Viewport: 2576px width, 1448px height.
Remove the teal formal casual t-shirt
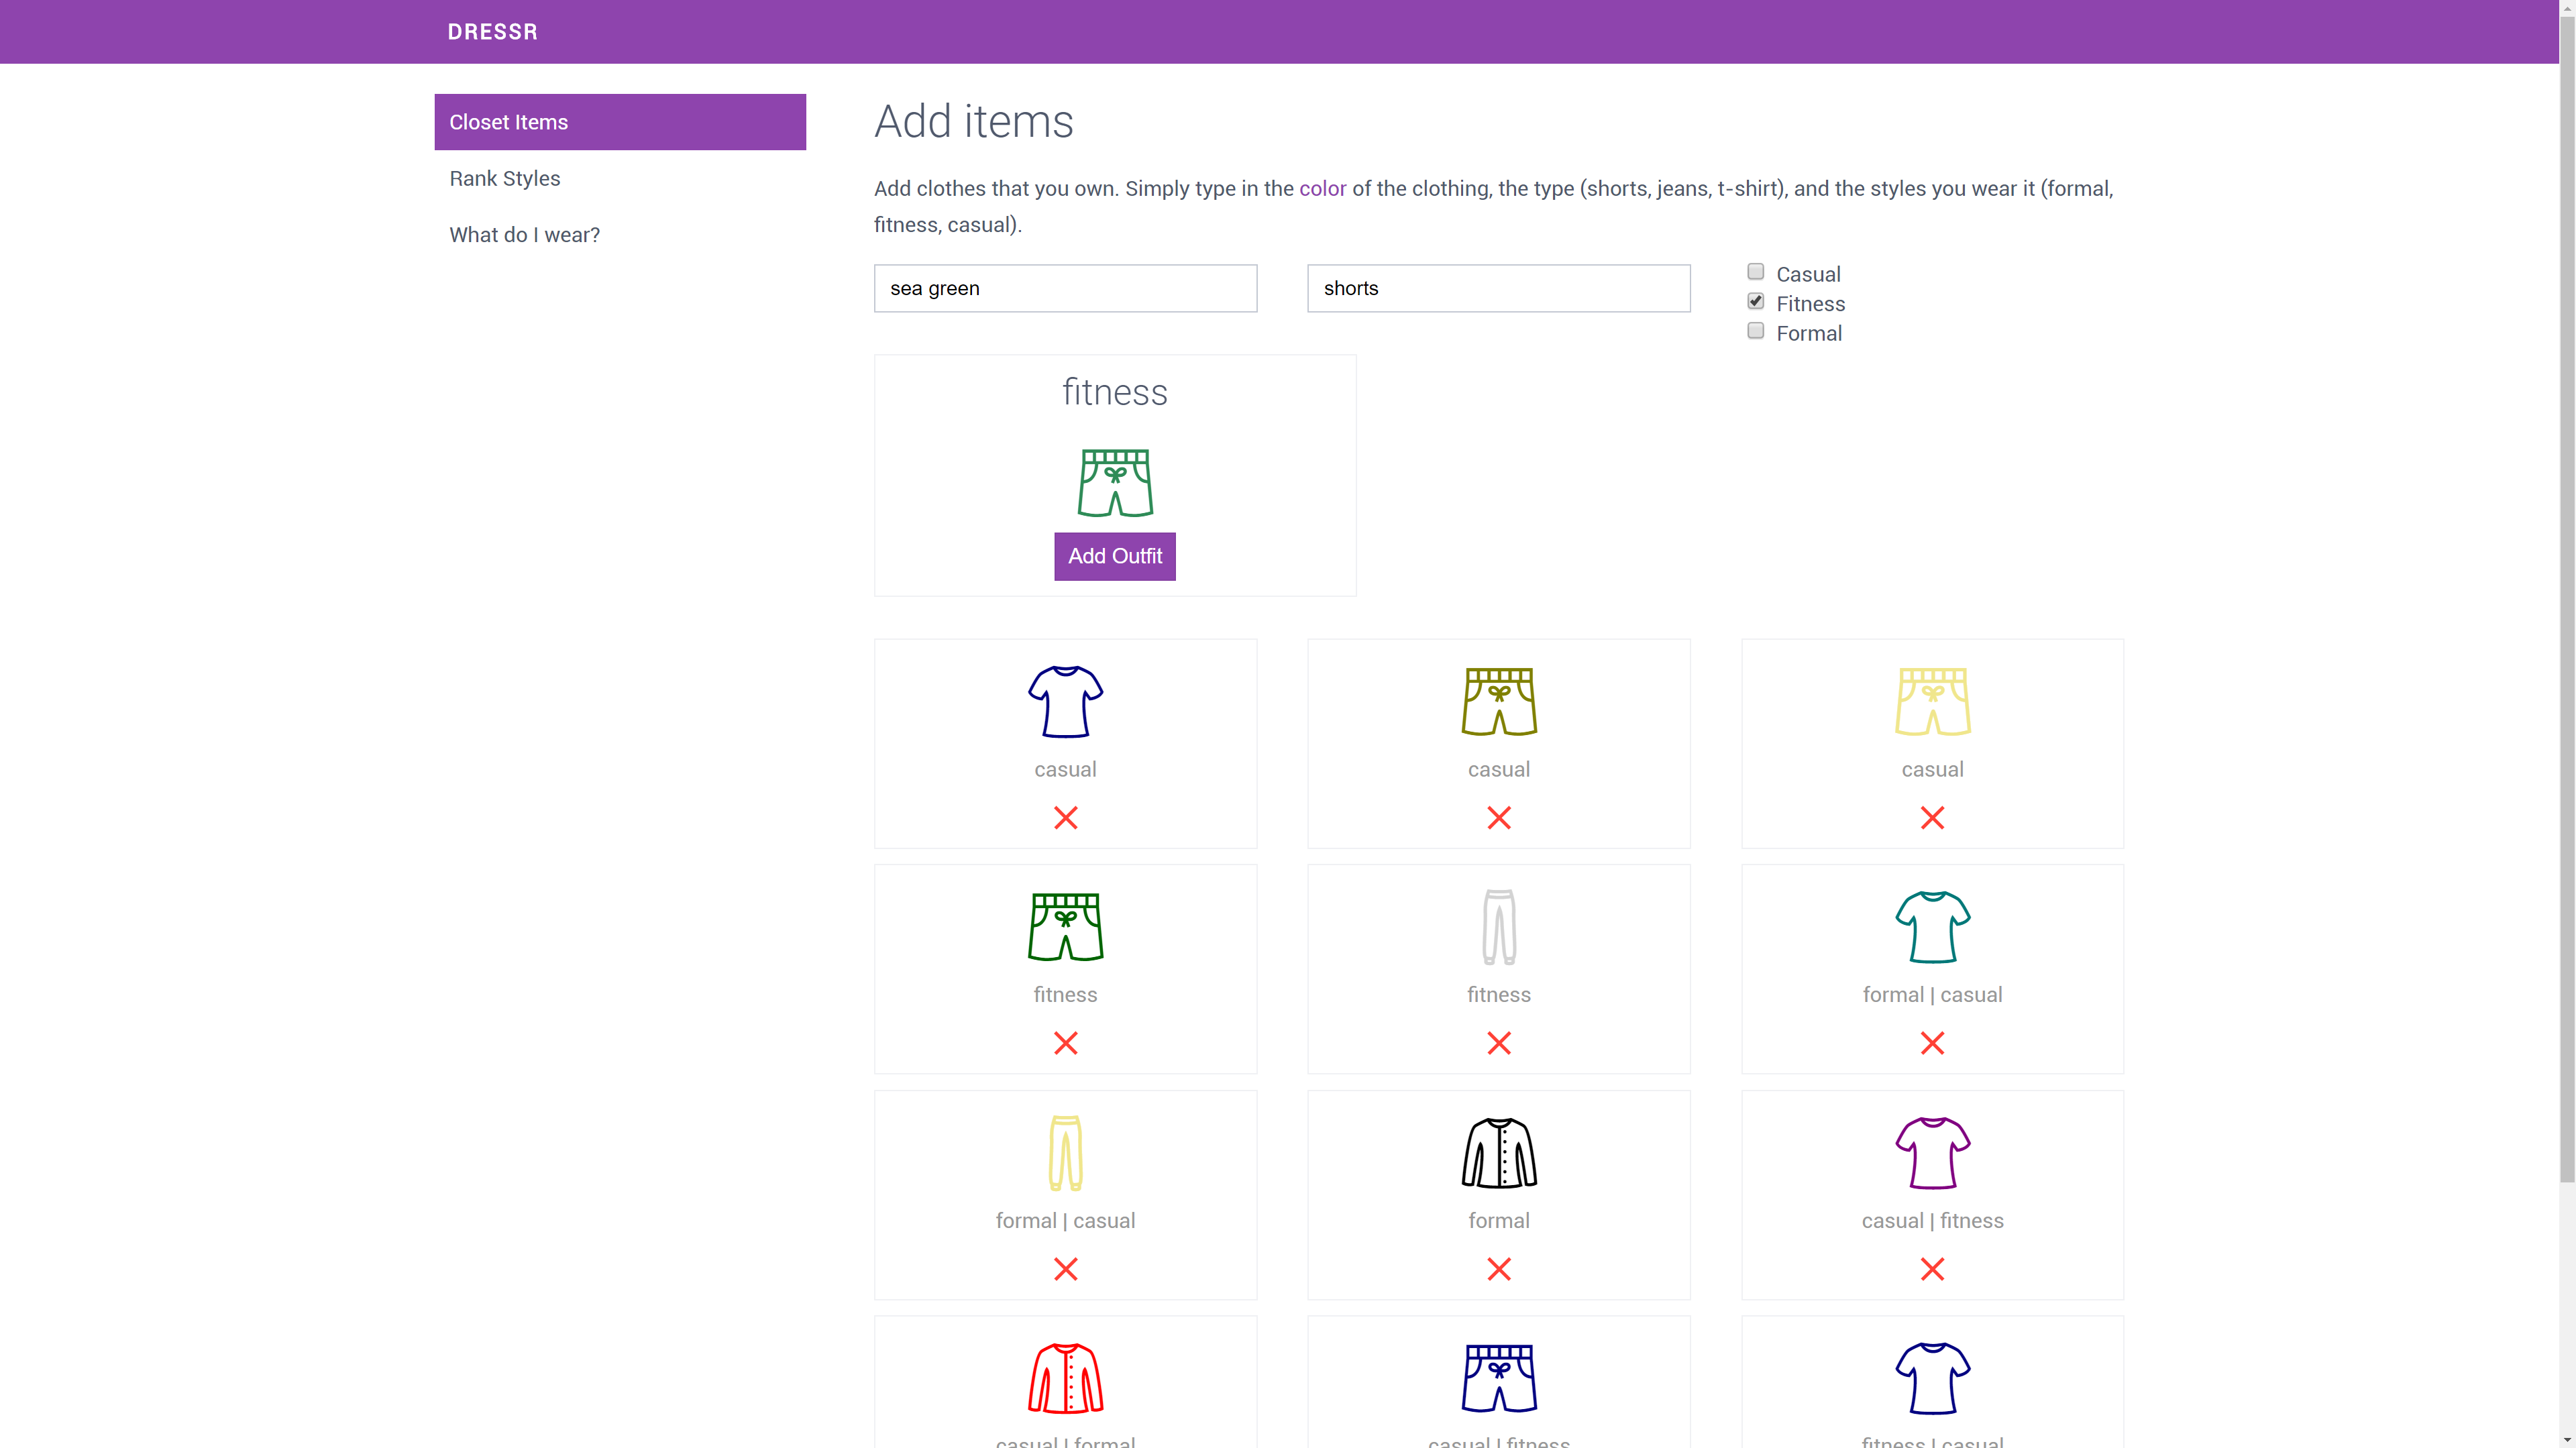coord(1931,1043)
